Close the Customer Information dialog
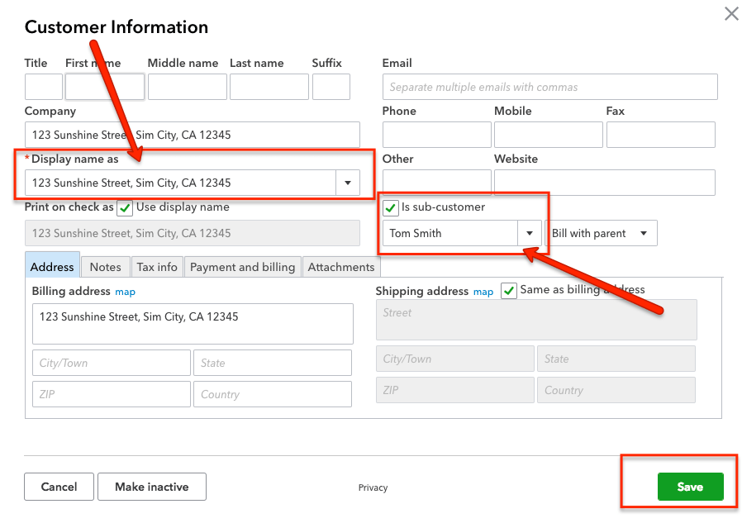This screenshot has height=523, width=742. click(731, 13)
